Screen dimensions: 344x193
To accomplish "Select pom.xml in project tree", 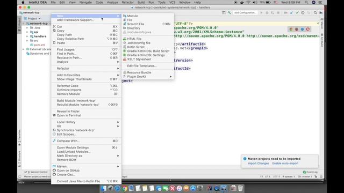I will 38,45.
